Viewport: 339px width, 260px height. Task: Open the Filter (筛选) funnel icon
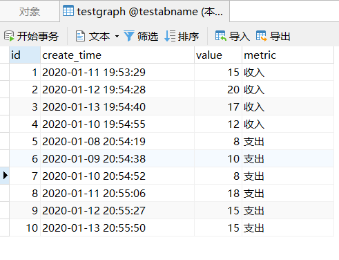[x=129, y=36]
